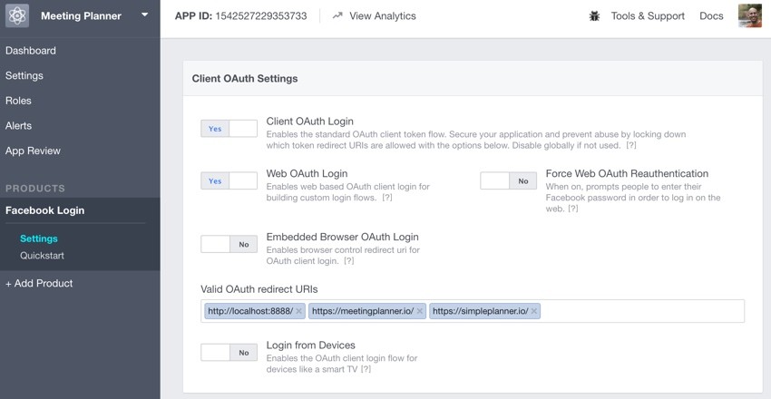Open help [?] for Force Web OAuth Reauthentication

tap(573, 209)
